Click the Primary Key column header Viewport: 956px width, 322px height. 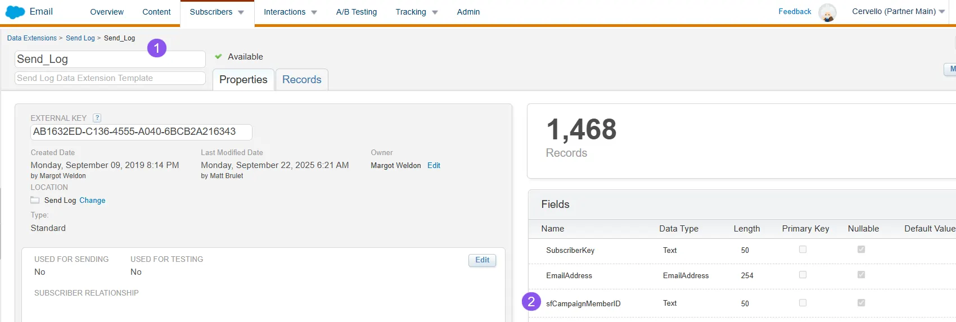(x=805, y=229)
